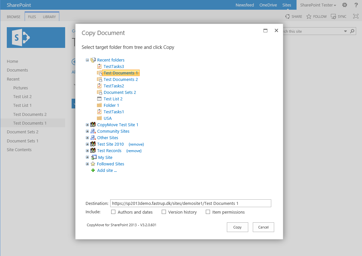Image resolution: width=362 pixels, height=256 pixels.
Task: Click the TestTasks2 task list icon
Action: 99,86
